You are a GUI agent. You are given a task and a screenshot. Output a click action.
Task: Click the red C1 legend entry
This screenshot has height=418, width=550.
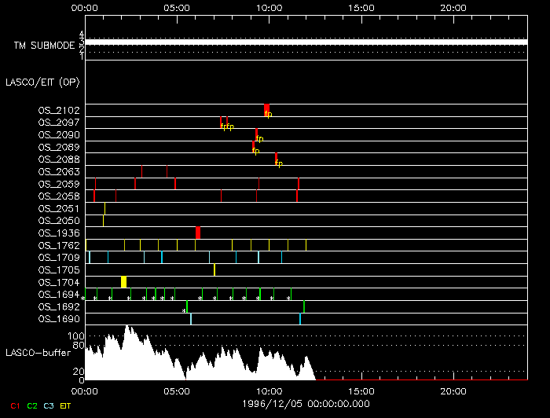[x=15, y=405]
